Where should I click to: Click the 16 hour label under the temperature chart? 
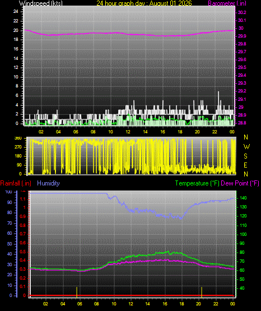[165, 304]
